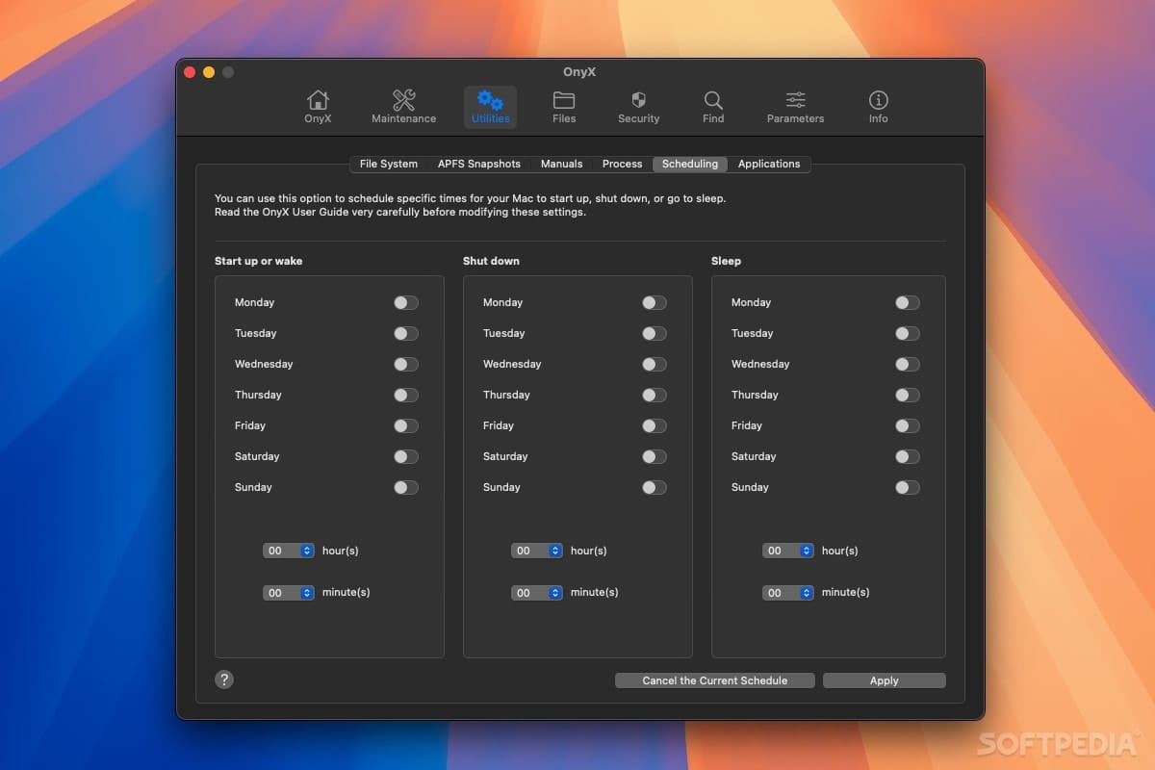This screenshot has width=1155, height=770.
Task: Open the Sleep minutes dropdown
Action: click(x=788, y=593)
